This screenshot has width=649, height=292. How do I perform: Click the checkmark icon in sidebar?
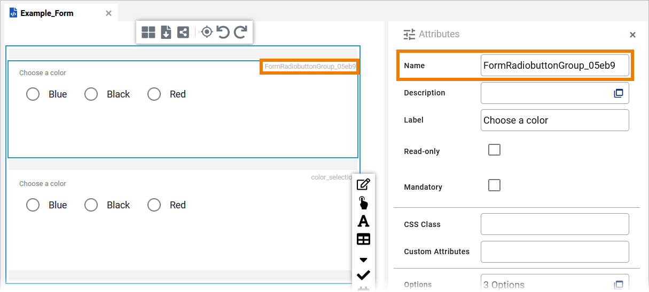(363, 275)
